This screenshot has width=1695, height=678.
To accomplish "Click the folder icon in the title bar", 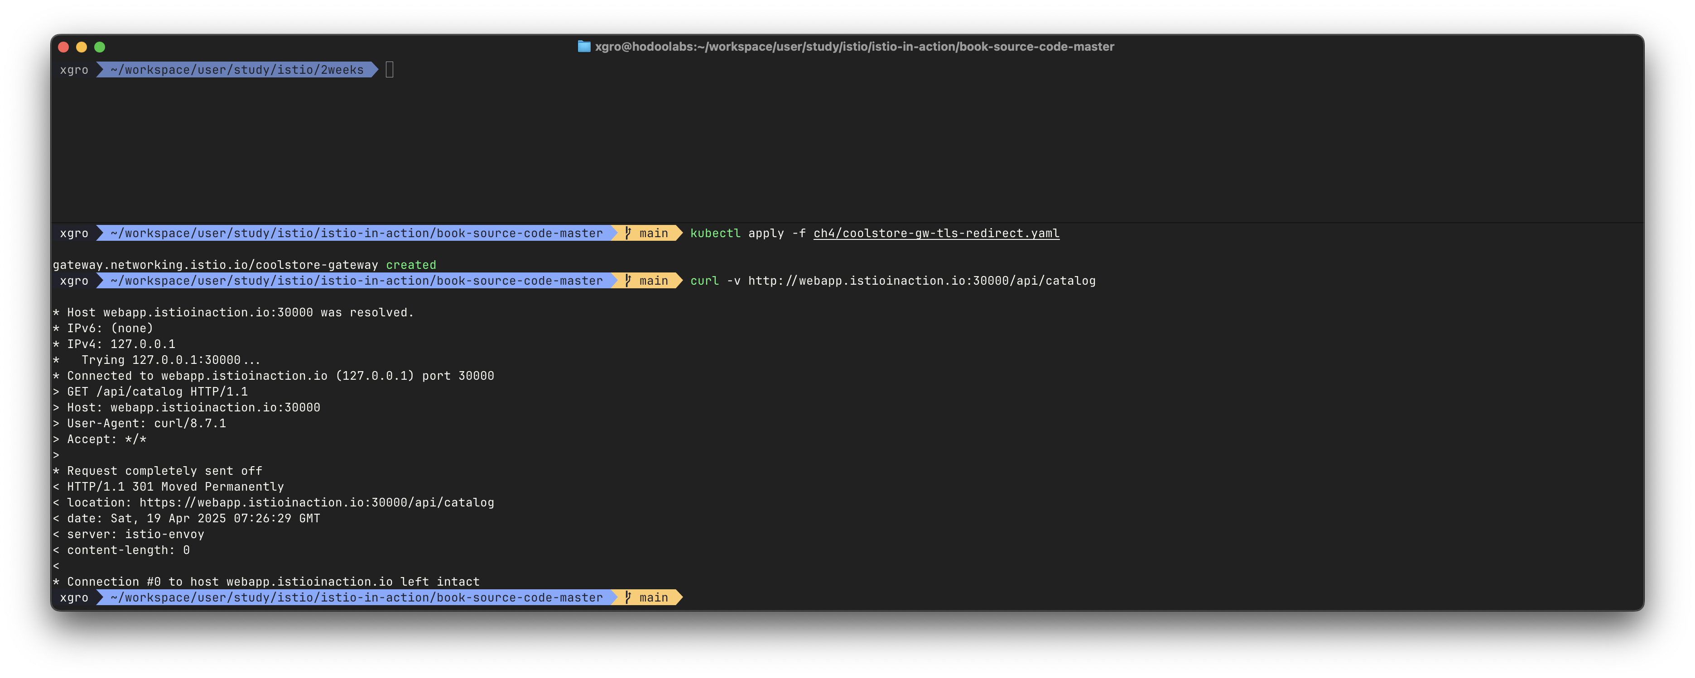I will pos(583,46).
